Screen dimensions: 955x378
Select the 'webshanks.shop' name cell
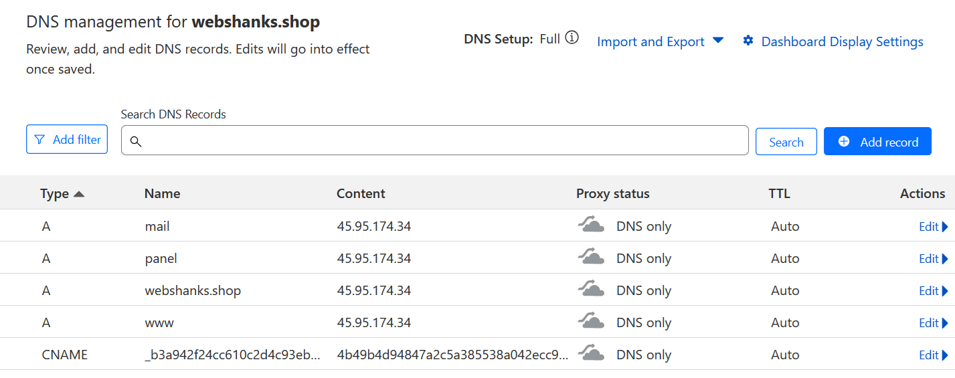pyautogui.click(x=193, y=290)
